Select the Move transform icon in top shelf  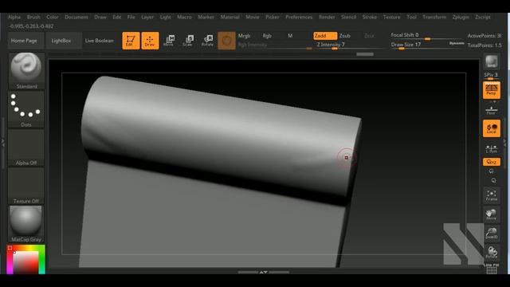coord(169,41)
